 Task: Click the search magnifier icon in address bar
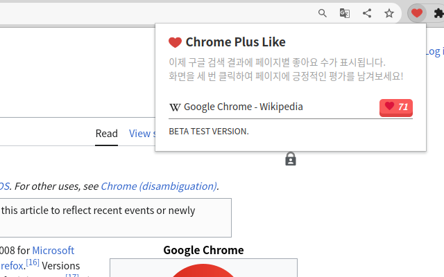[x=322, y=13]
